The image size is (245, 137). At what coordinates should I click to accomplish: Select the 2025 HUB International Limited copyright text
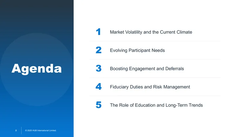click(41, 131)
